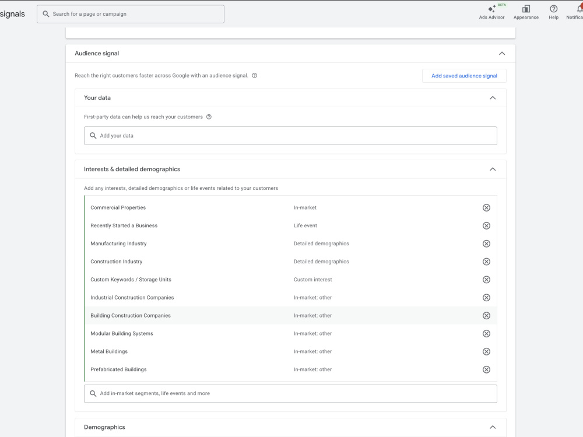Remove Building Construction Companies segment

(486, 315)
